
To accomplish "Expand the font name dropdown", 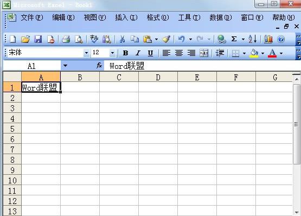I will pyautogui.click(x=86, y=53).
